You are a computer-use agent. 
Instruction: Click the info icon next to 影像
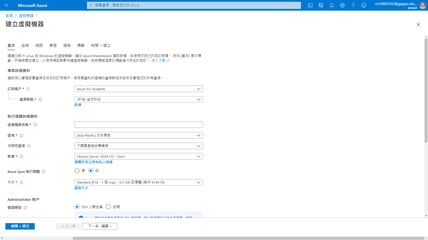pyautogui.click(x=21, y=157)
